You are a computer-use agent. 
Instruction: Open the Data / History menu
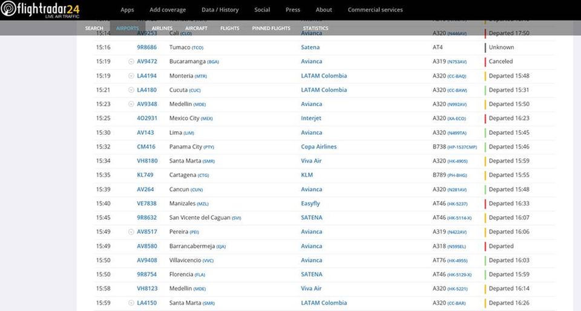pos(220,10)
